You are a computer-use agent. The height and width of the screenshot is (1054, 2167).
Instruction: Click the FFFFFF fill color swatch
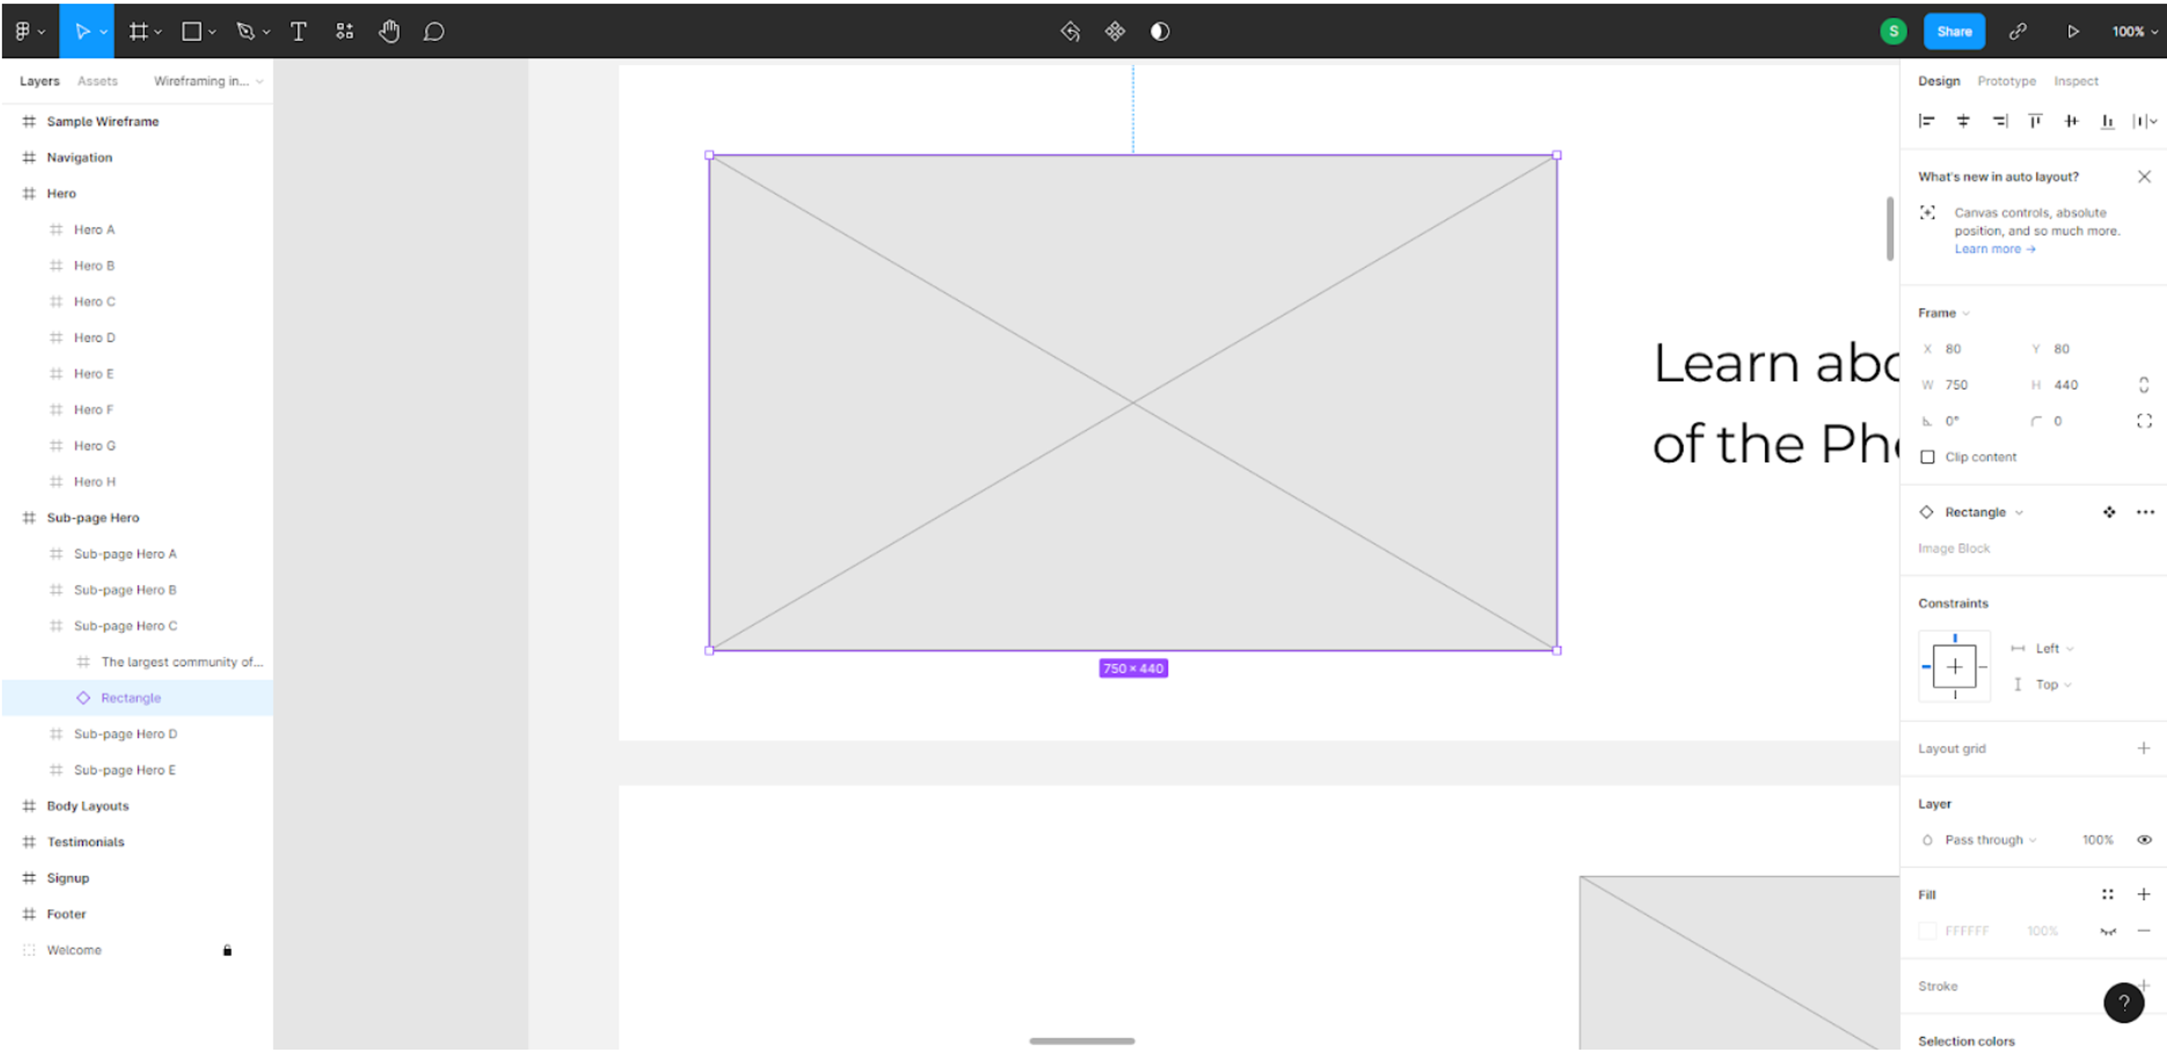[1927, 930]
